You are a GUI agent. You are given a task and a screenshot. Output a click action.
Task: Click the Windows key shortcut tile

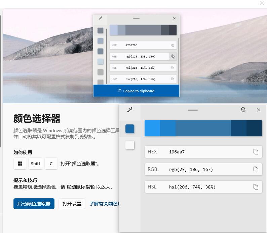pos(20,164)
